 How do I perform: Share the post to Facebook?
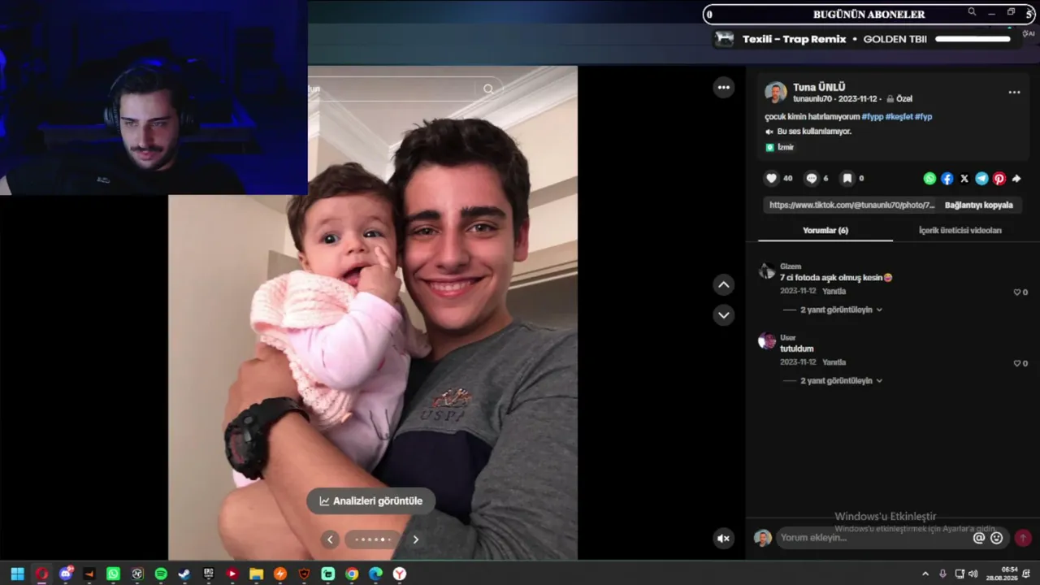(947, 179)
